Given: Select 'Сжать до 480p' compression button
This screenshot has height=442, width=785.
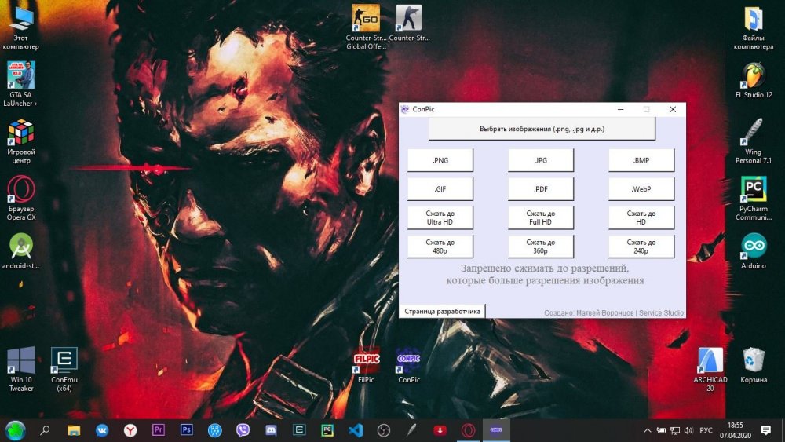Looking at the screenshot, I should [x=440, y=247].
